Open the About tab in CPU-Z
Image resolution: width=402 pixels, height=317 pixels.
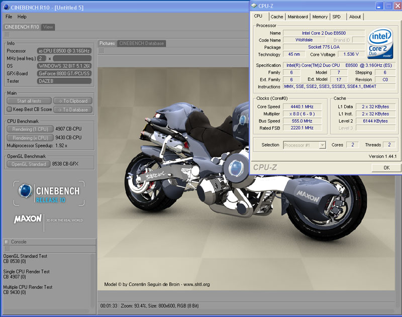[355, 17]
